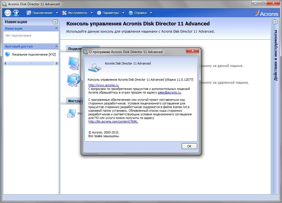Expand the Инструменты dropdown arrow
Image resolution: width=282 pixels, height=203 pixels.
tap(92, 13)
